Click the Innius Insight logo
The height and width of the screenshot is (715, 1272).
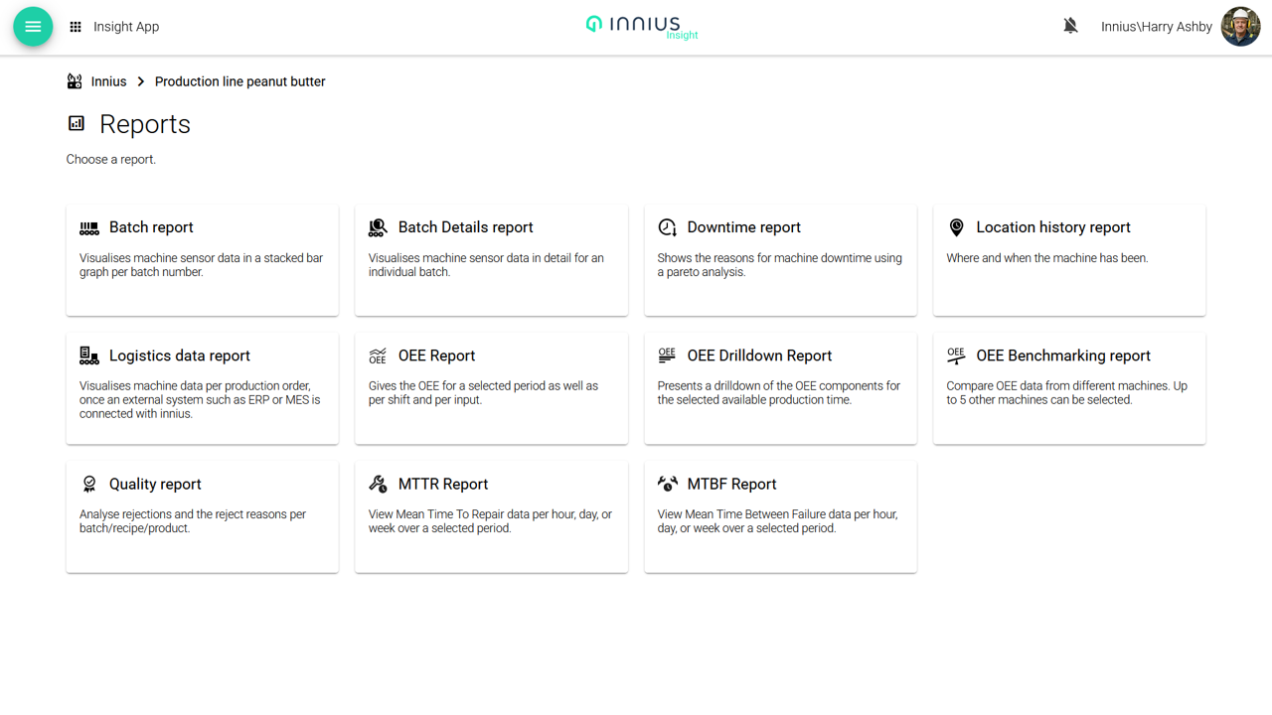click(641, 27)
